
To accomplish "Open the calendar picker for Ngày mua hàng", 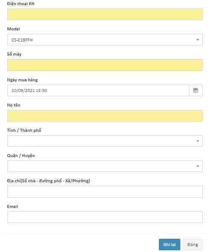I will click(195, 90).
